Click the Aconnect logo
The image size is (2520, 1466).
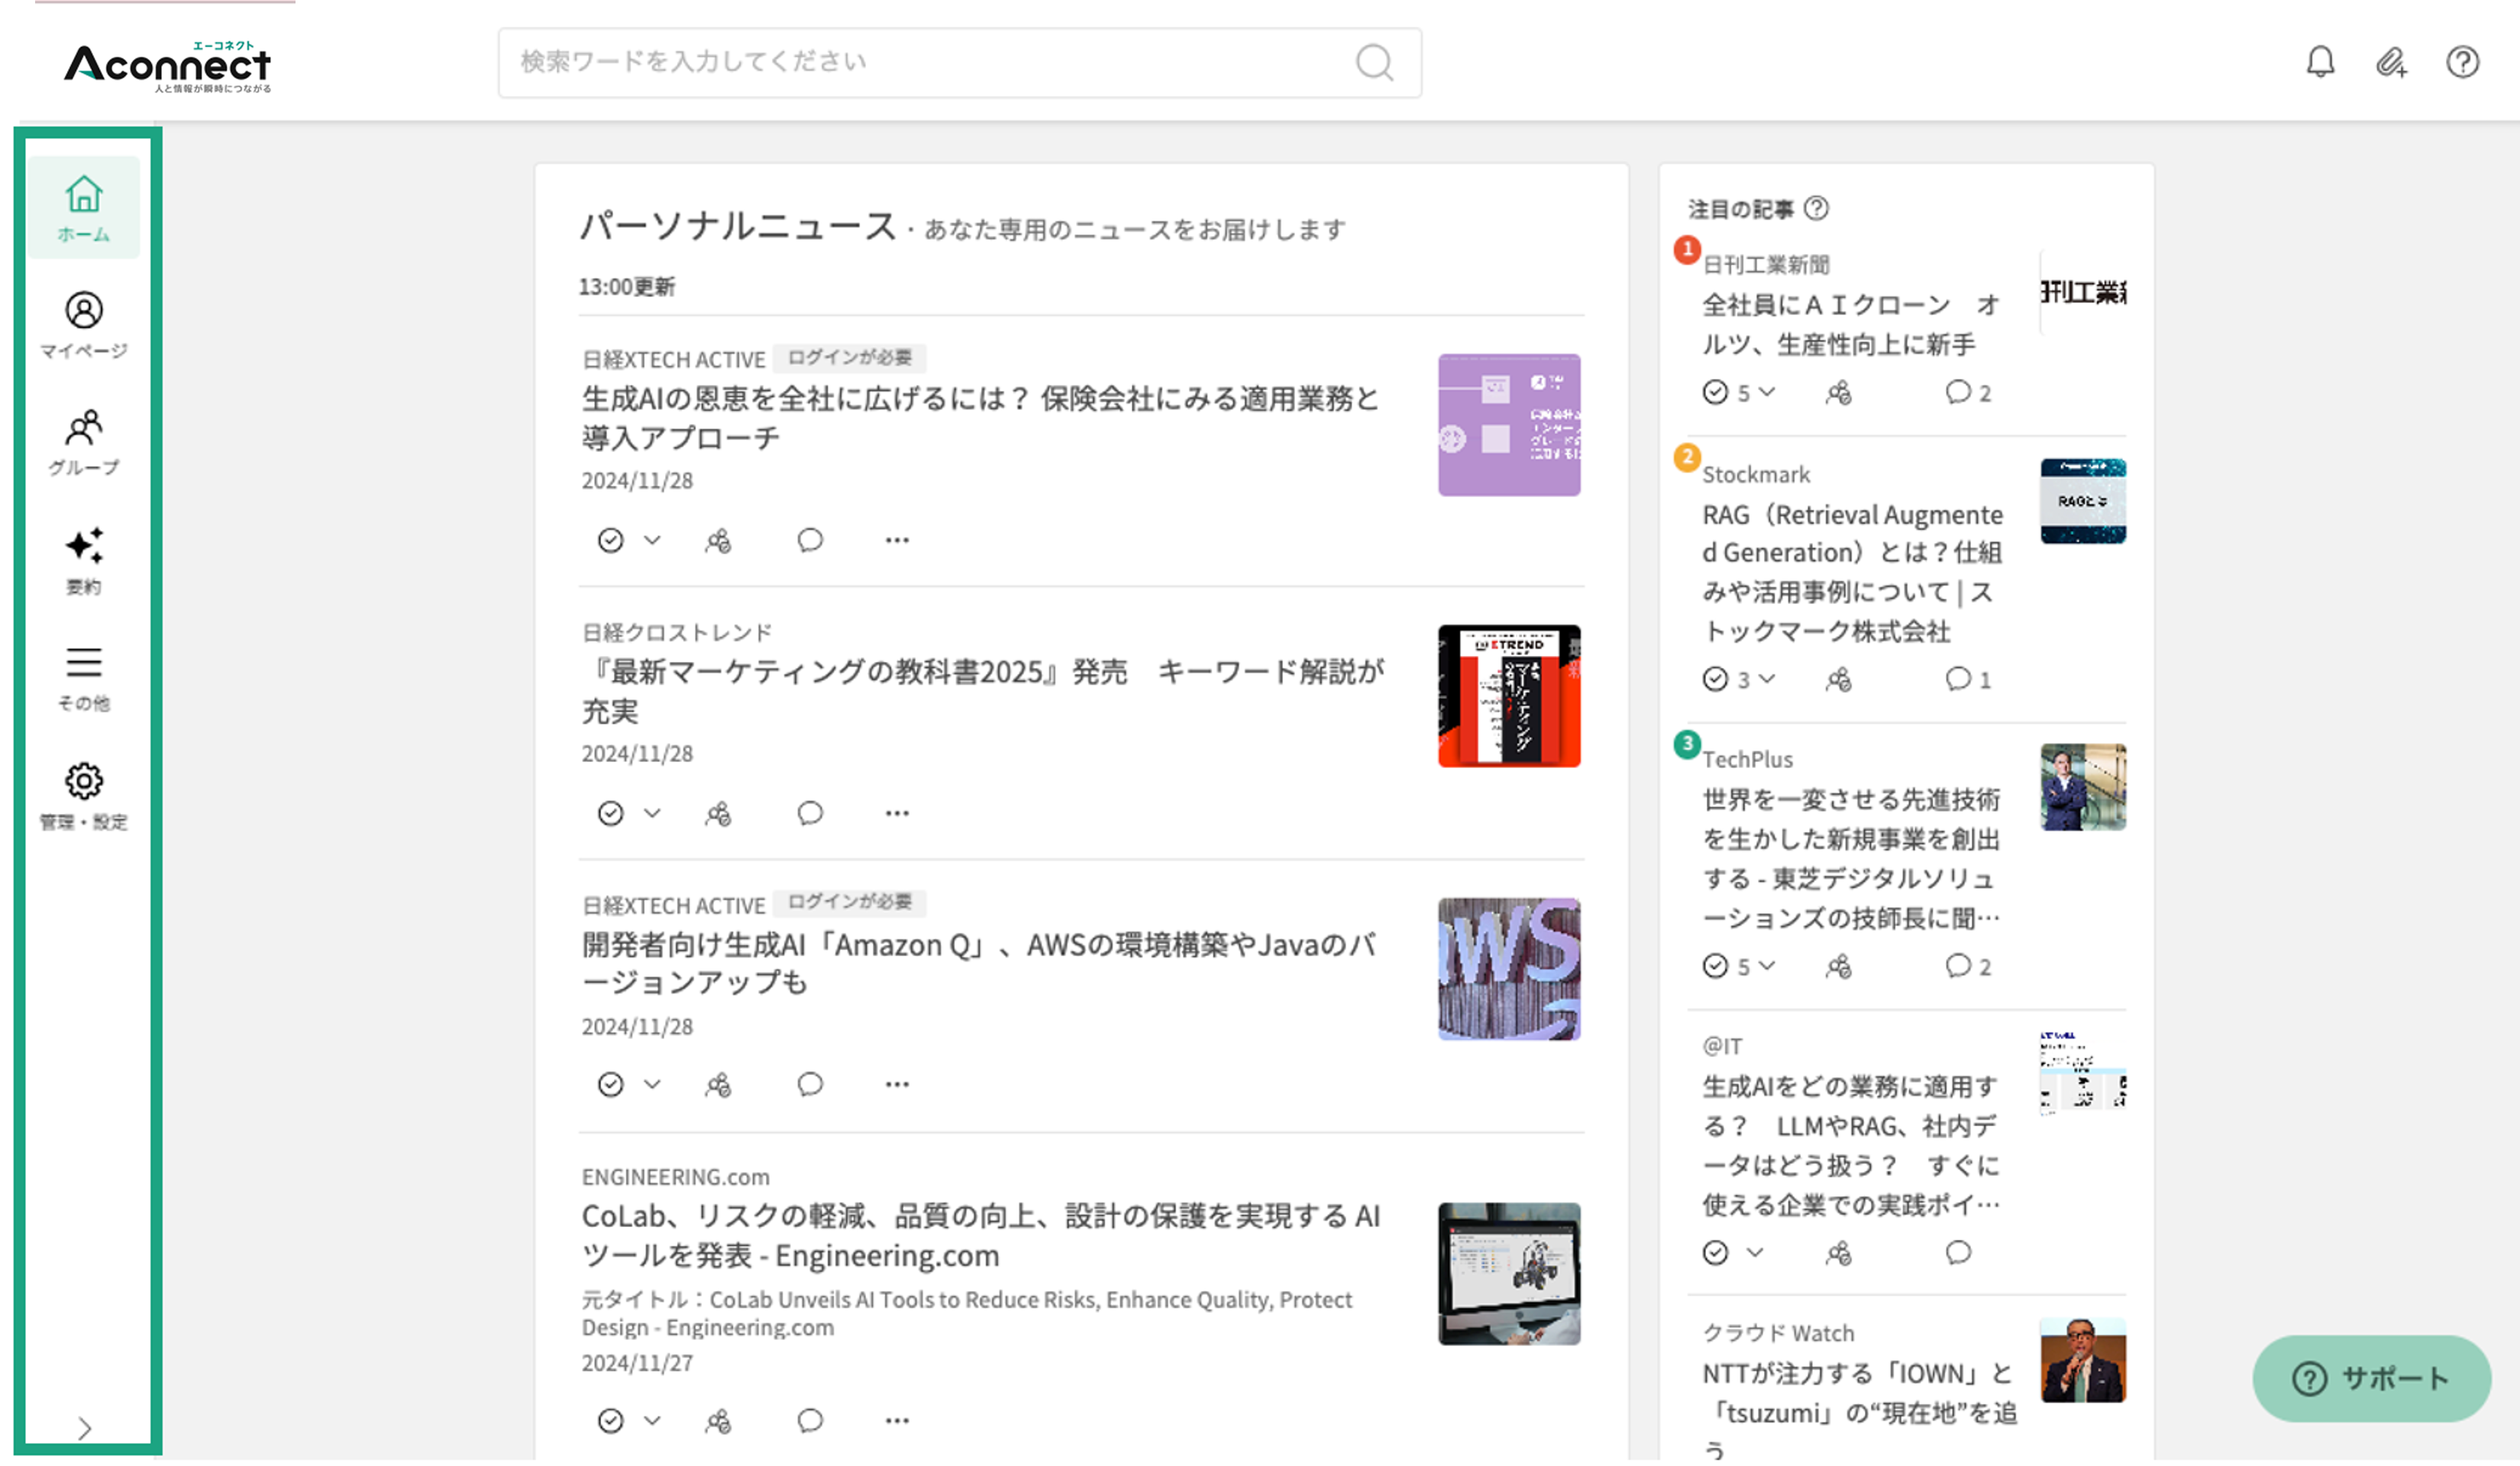coord(167,67)
